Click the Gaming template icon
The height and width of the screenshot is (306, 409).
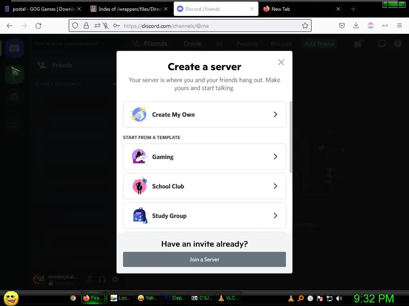point(139,156)
